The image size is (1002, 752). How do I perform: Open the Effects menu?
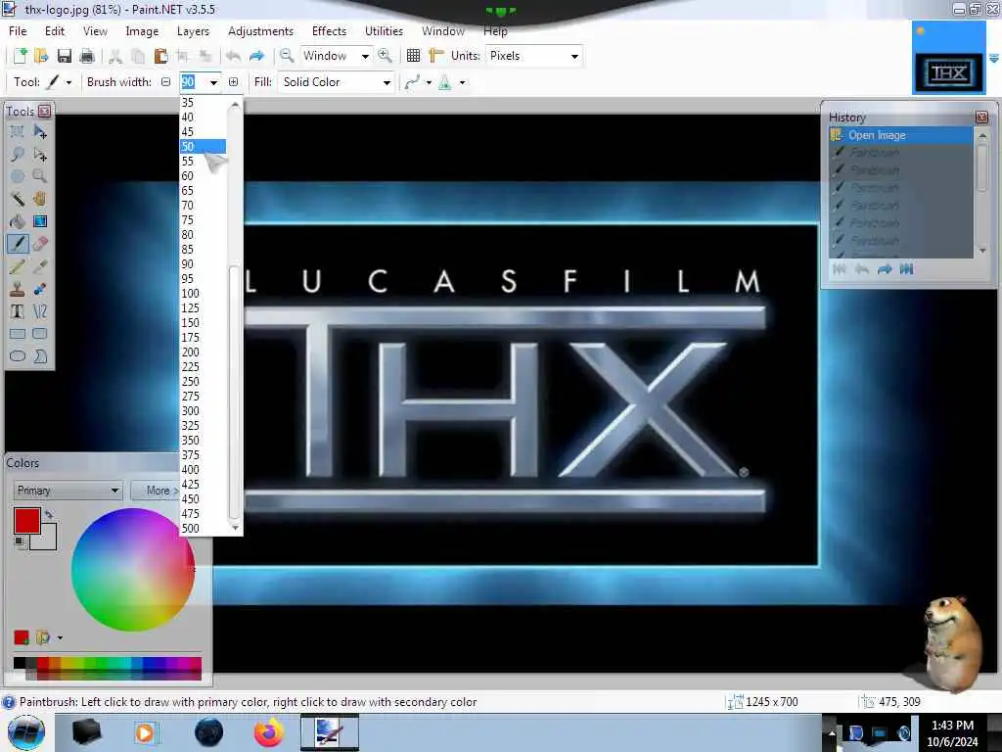[x=329, y=30]
